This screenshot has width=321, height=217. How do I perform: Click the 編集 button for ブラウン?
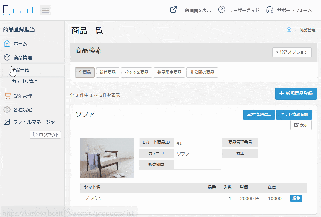pos(296,198)
